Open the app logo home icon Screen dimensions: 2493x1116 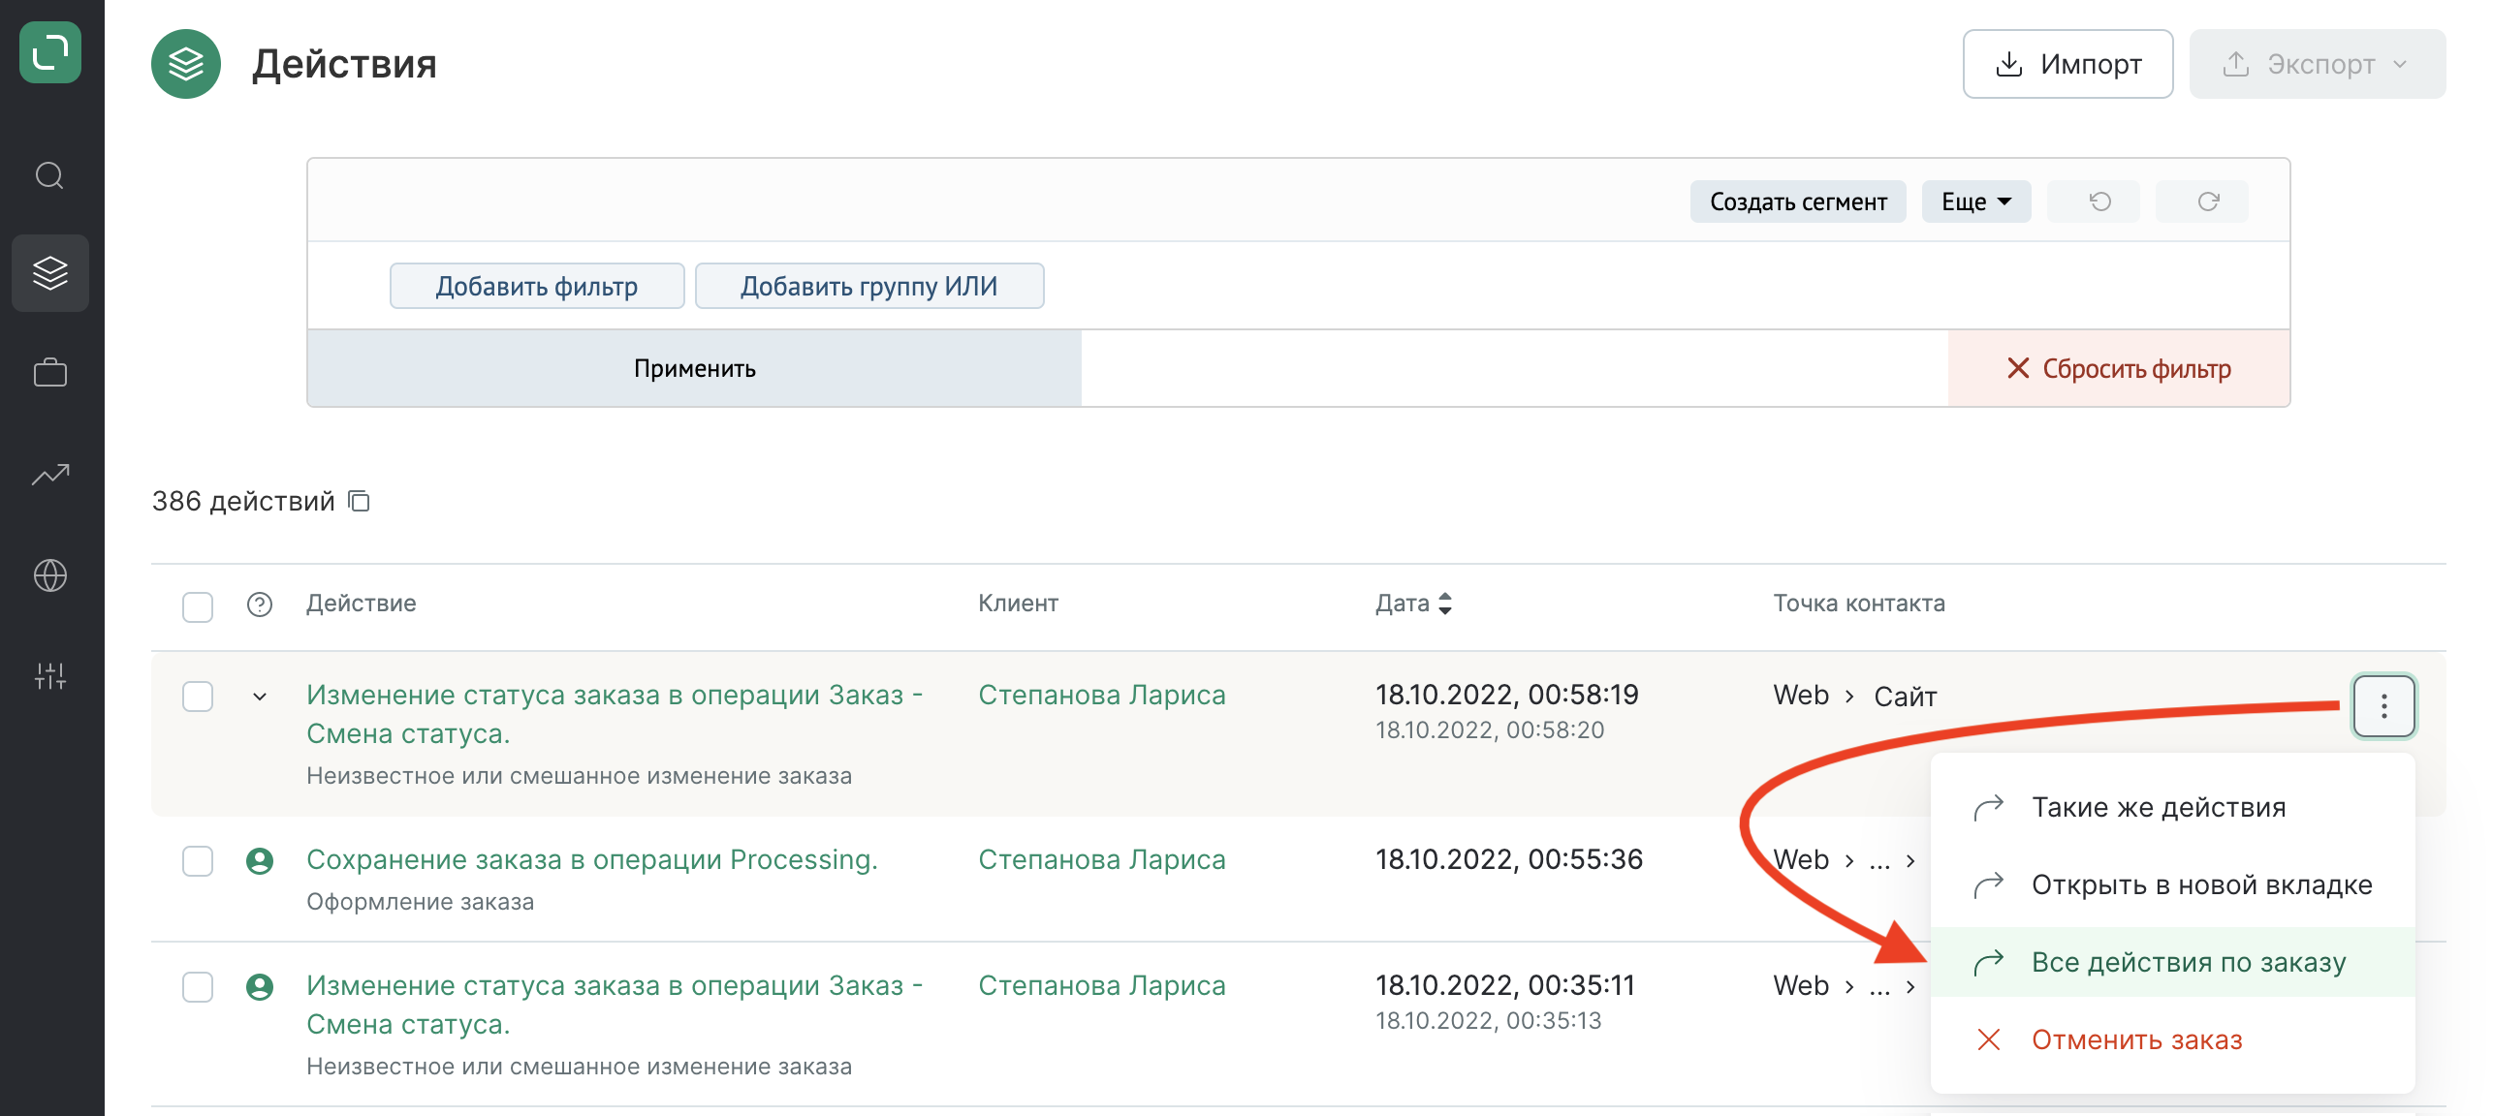pyautogui.click(x=50, y=52)
